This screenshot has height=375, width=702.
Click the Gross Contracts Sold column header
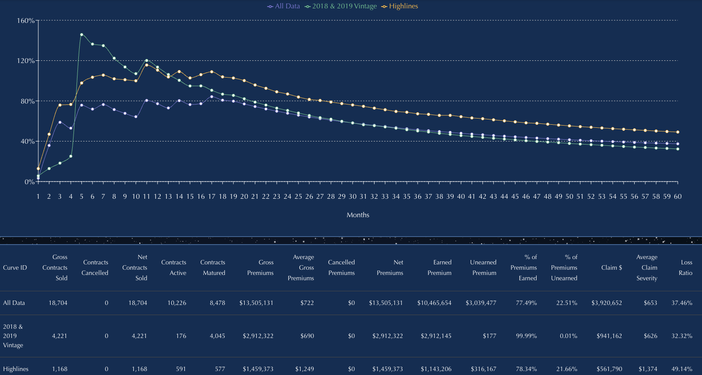55,267
